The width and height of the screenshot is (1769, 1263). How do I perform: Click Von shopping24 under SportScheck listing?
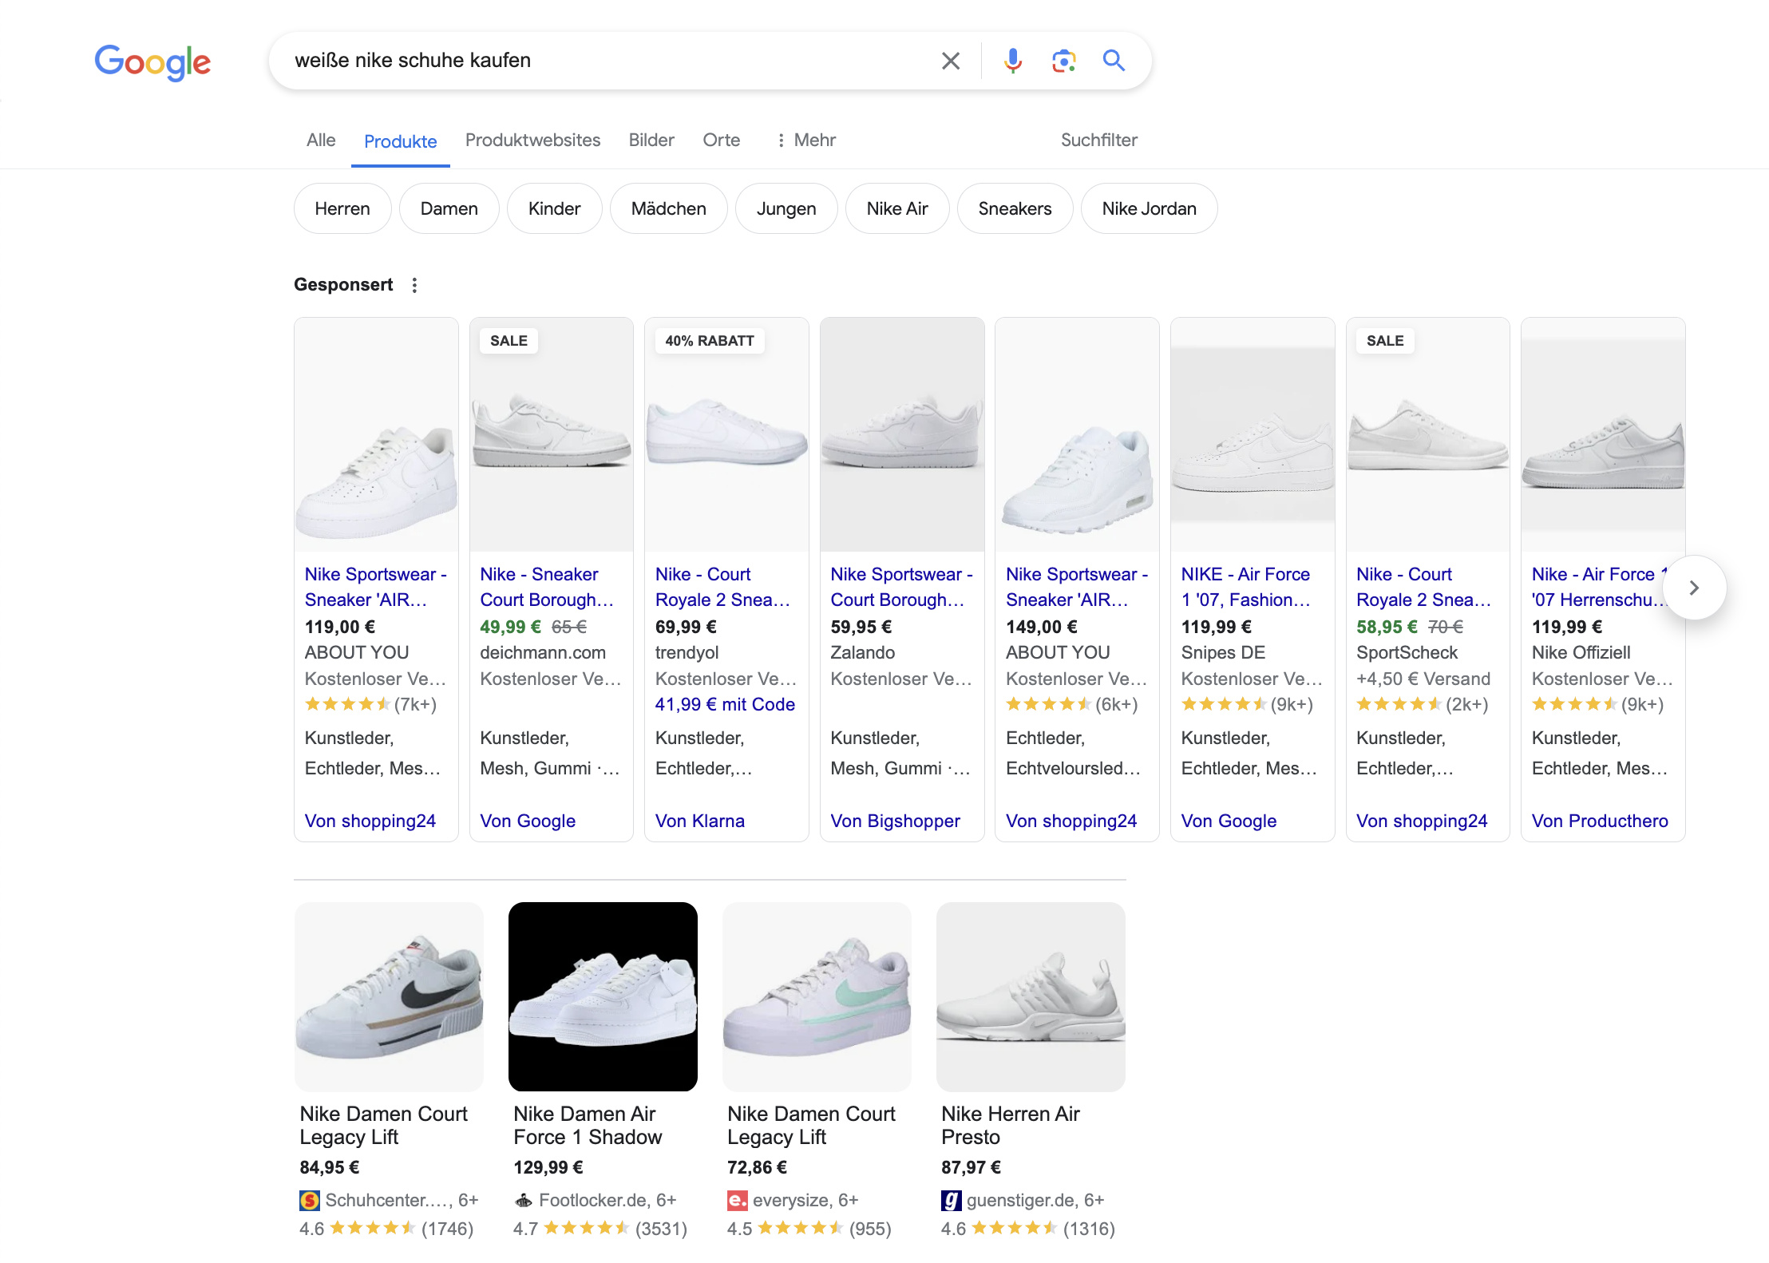click(1422, 821)
